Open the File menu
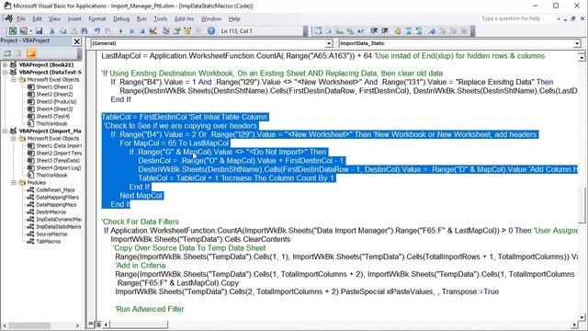588x331 pixels. (21, 18)
